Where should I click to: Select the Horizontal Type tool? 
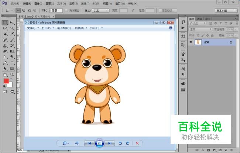coord(12,63)
